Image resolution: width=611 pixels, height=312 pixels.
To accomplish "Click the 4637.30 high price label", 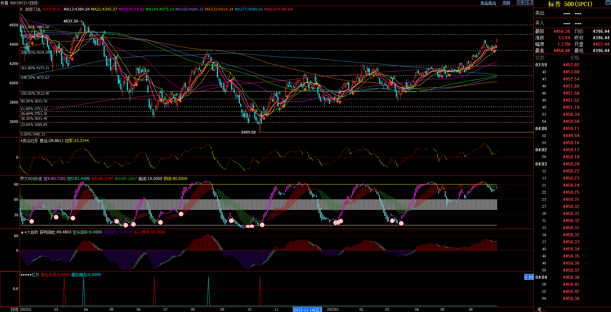I will (x=70, y=21).
